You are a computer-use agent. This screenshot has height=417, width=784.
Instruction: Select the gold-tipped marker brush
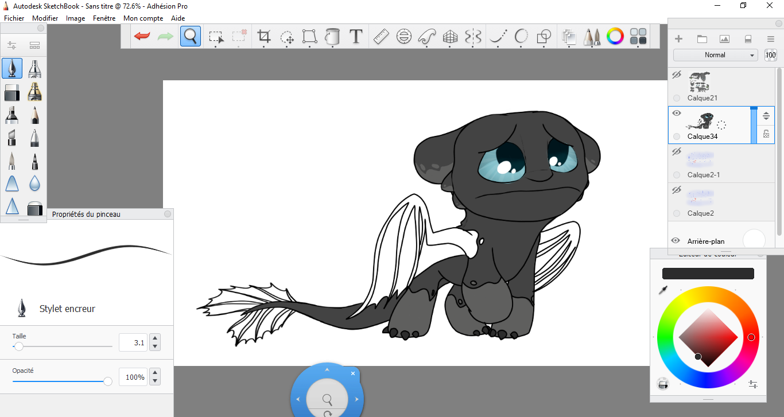(34, 91)
